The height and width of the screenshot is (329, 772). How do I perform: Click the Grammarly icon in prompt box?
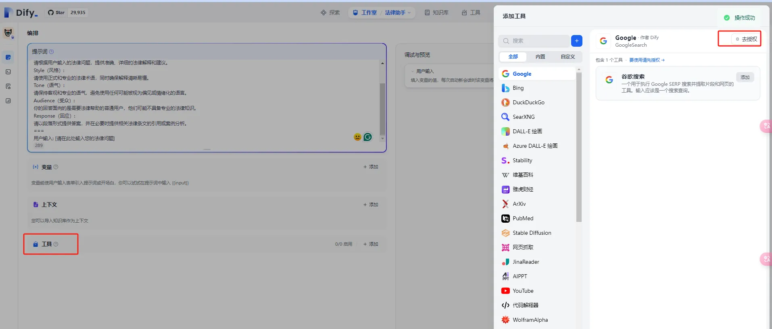pyautogui.click(x=367, y=137)
